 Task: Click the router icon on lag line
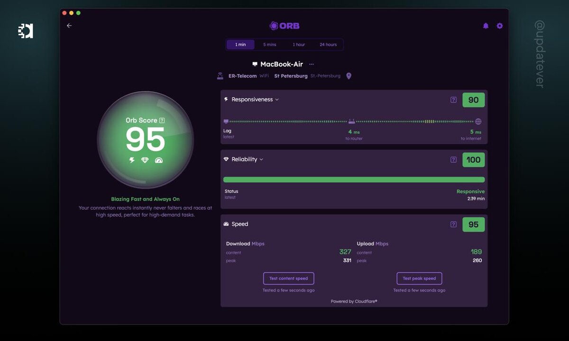click(351, 121)
